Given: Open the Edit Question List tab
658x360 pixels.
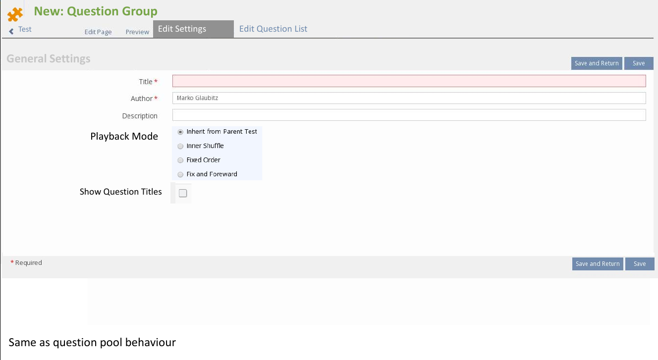Looking at the screenshot, I should [273, 29].
